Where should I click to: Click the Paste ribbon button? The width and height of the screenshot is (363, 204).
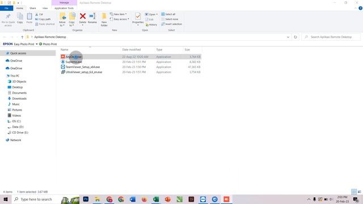29,18
